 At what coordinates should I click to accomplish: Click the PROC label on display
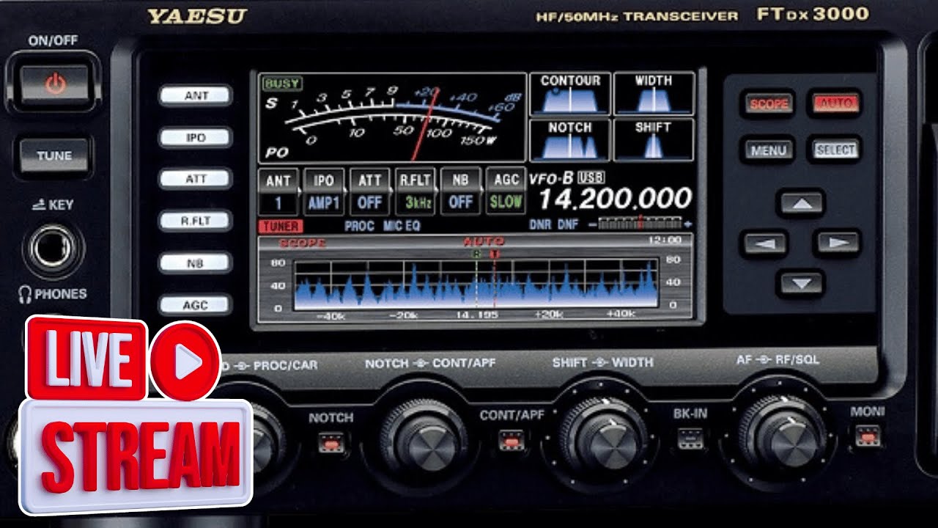tap(359, 227)
